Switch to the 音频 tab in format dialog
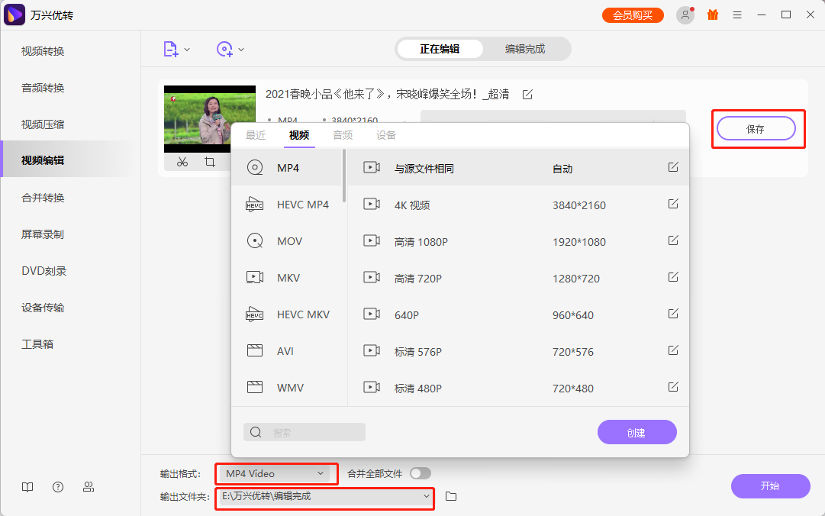 point(343,135)
